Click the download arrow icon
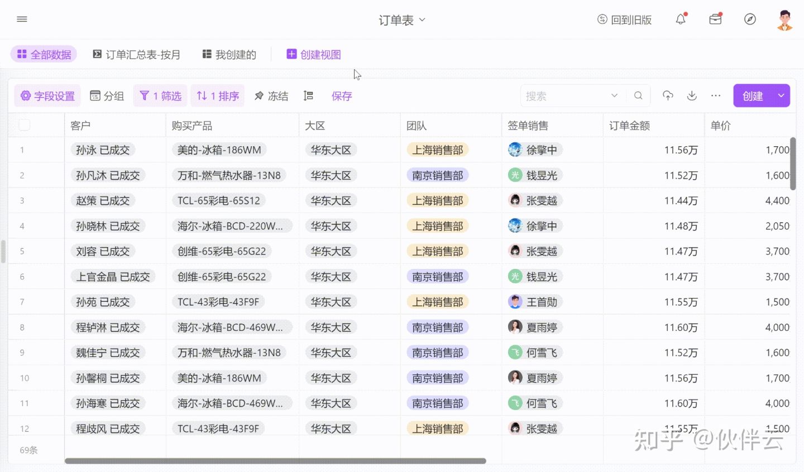This screenshot has height=472, width=804. [692, 96]
